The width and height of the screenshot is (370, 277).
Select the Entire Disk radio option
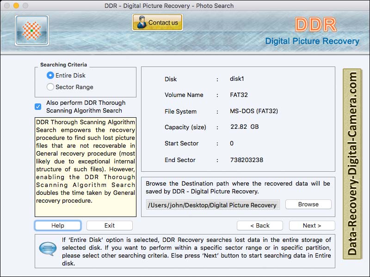(x=50, y=75)
